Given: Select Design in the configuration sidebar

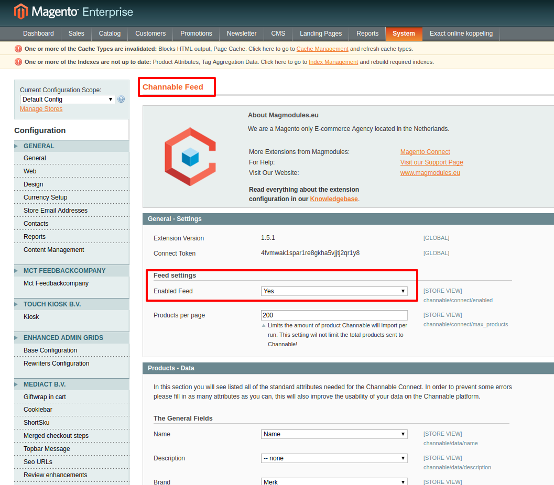Looking at the screenshot, I should pyautogui.click(x=72, y=184).
